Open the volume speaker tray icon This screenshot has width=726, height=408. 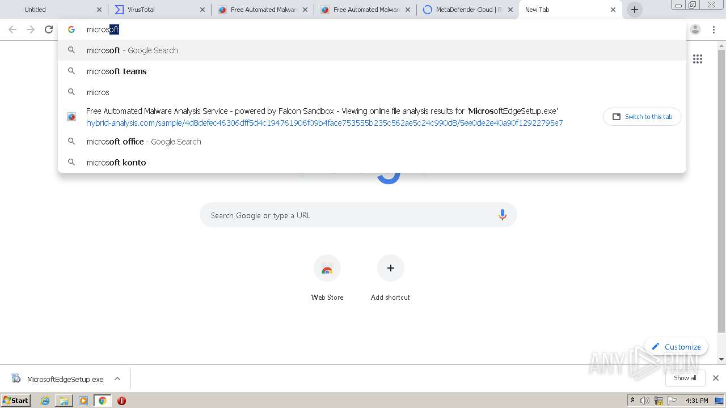click(x=645, y=401)
